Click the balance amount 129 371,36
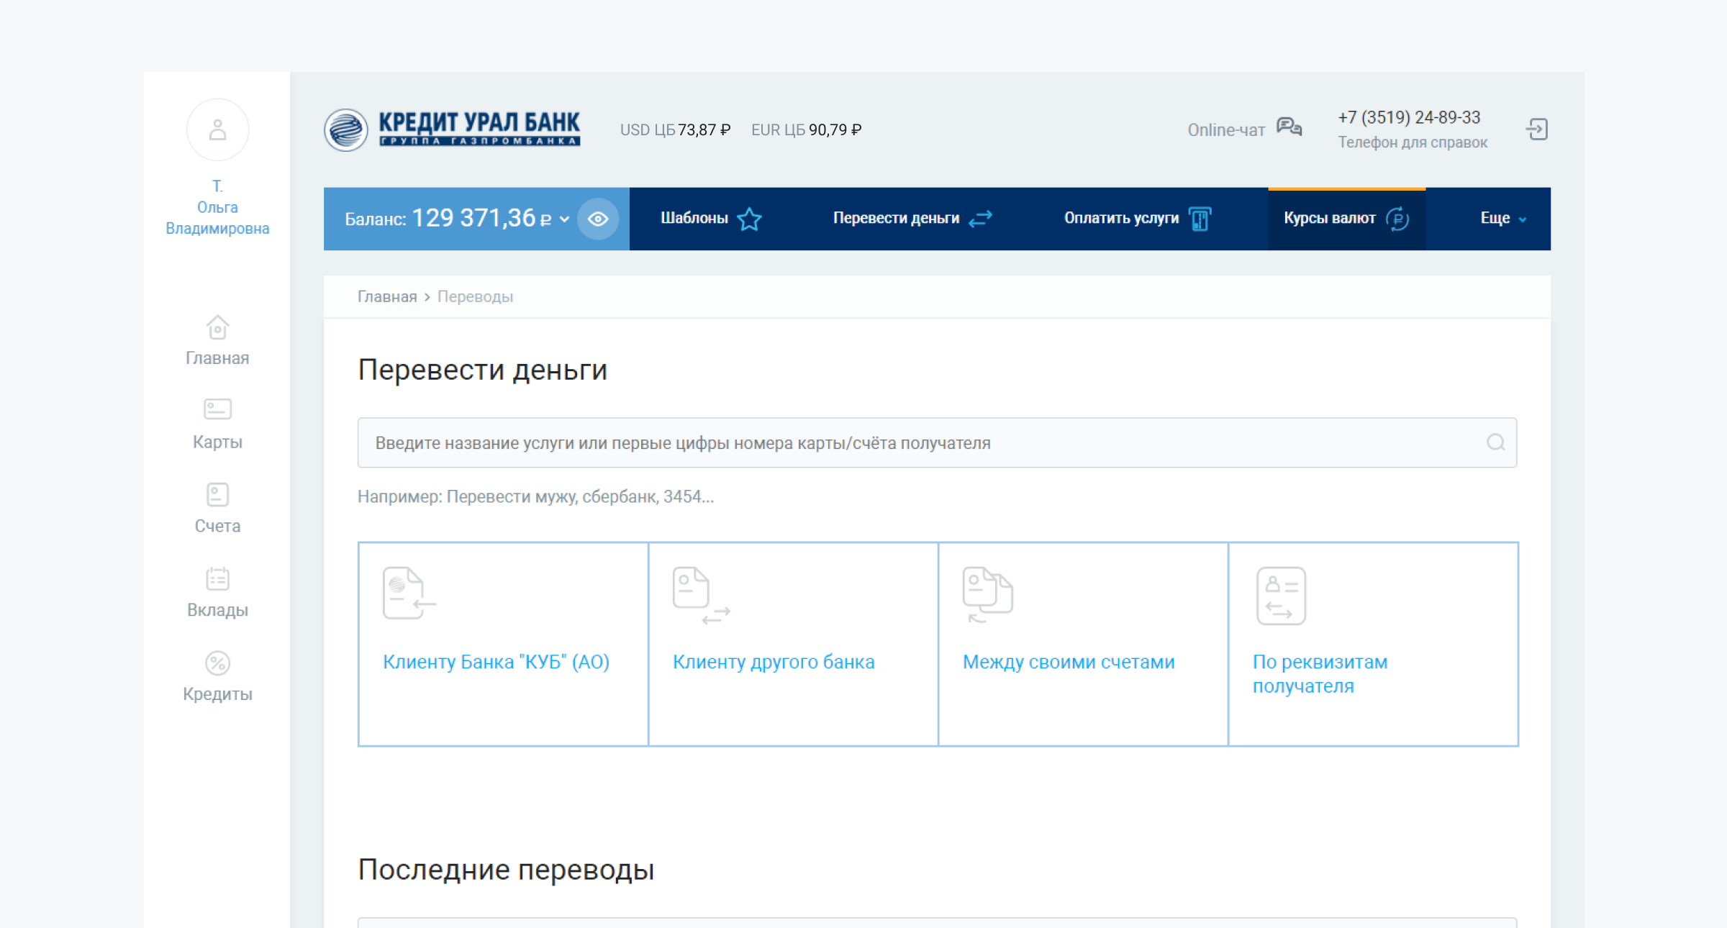The height and width of the screenshot is (928, 1727). click(473, 218)
